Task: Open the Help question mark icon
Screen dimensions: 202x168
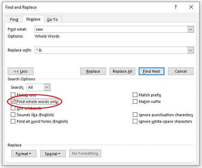Action: (176, 7)
